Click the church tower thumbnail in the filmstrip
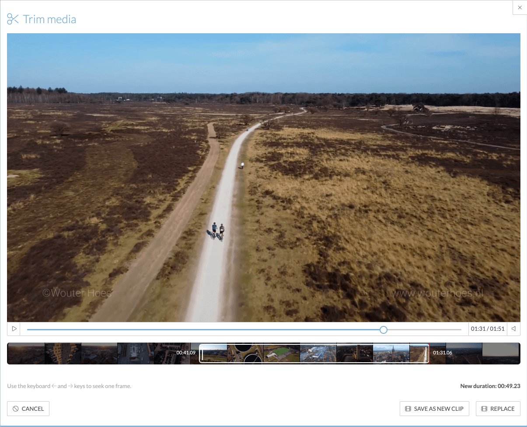The image size is (527, 427). coord(391,353)
